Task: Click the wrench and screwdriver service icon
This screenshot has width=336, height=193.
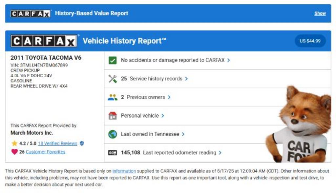Action: (113, 79)
